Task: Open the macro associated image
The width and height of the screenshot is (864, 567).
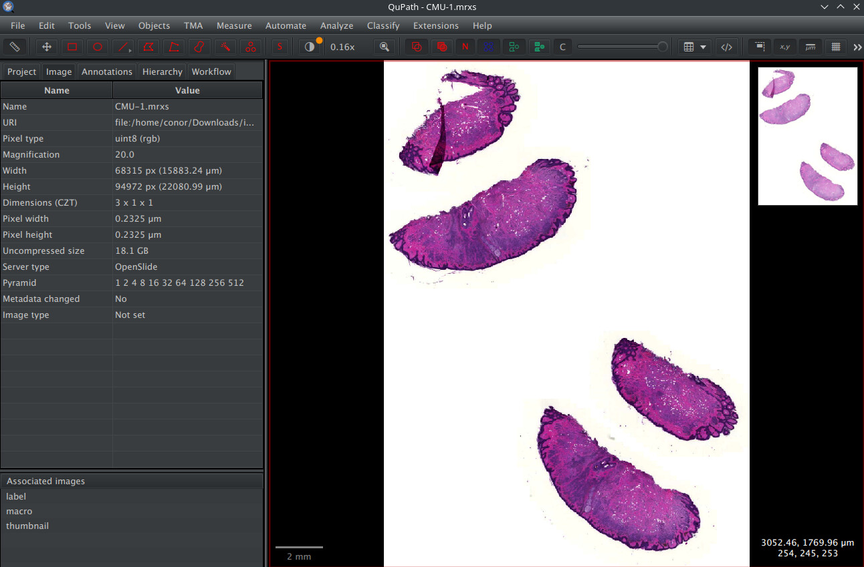Action: tap(19, 511)
